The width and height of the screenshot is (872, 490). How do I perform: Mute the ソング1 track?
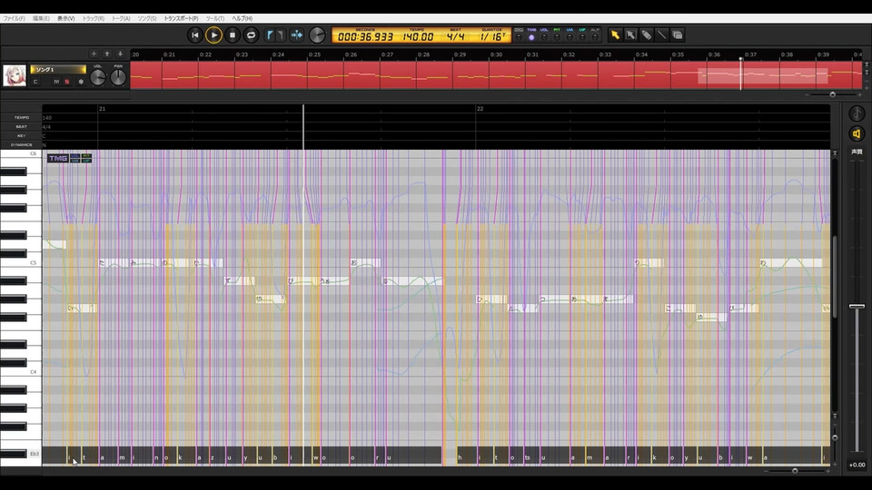click(56, 82)
